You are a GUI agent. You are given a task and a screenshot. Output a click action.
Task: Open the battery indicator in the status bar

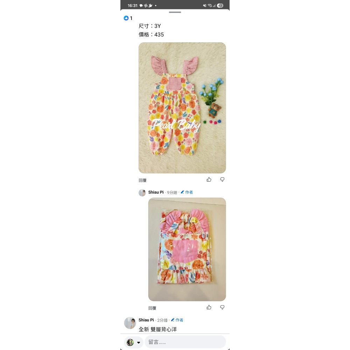(220, 6)
